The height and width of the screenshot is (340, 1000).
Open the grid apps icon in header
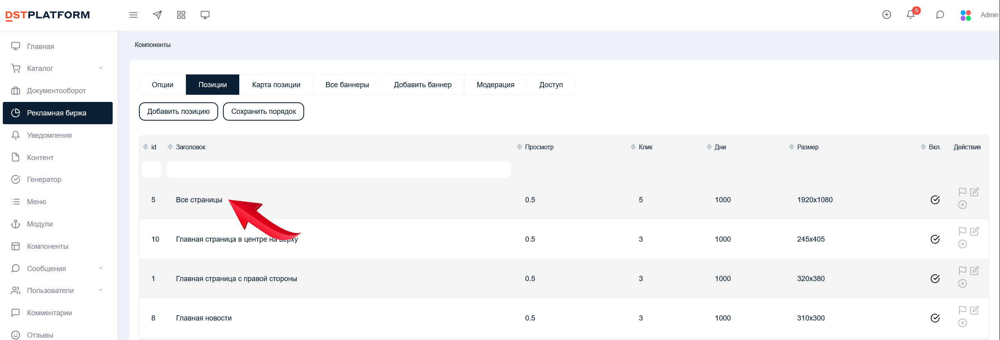181,15
